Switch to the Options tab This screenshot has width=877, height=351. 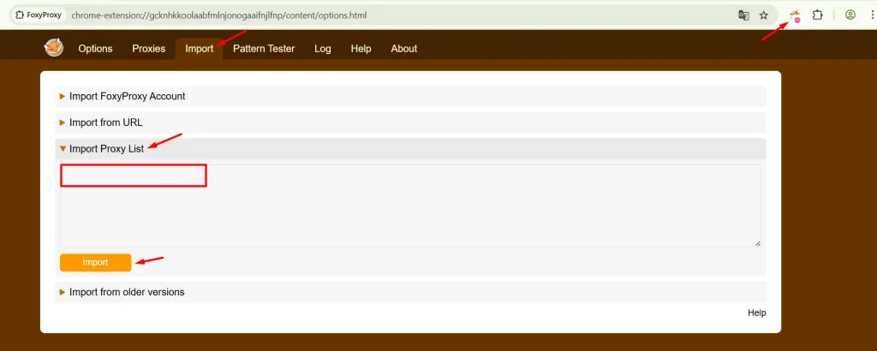coord(95,49)
